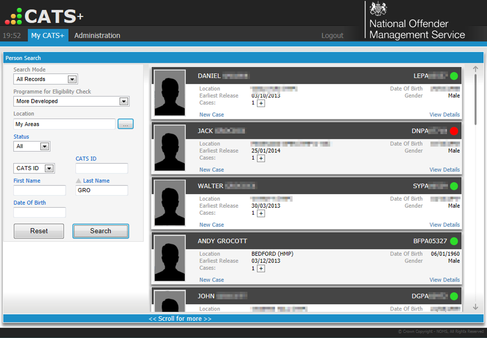The width and height of the screenshot is (487, 338).
Task: Click Andy Grocott's profile photo placeholder
Action: tap(169, 258)
